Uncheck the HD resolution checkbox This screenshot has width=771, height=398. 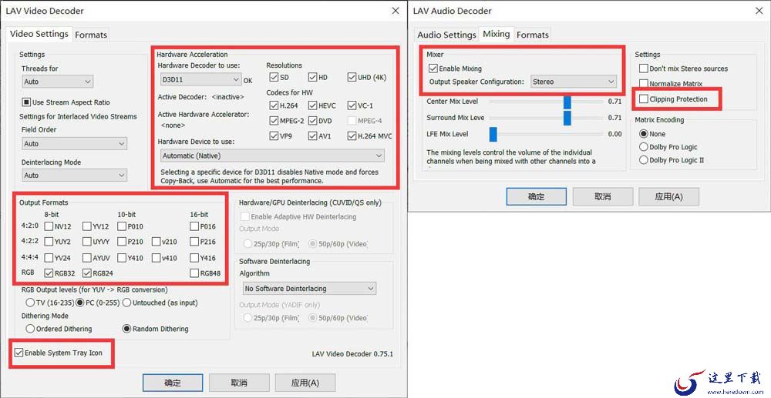click(x=313, y=77)
